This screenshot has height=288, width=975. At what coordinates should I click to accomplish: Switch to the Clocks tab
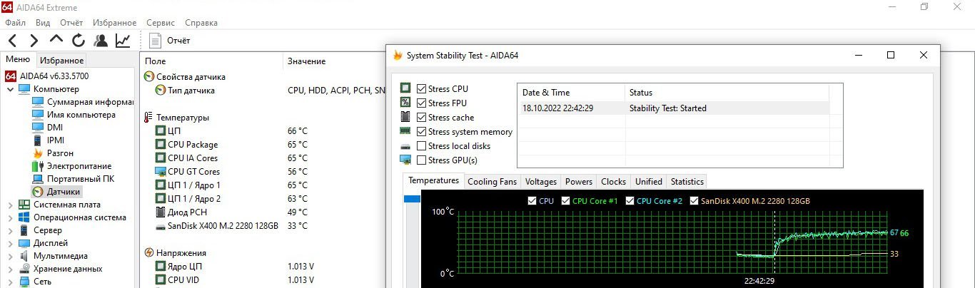tap(613, 182)
